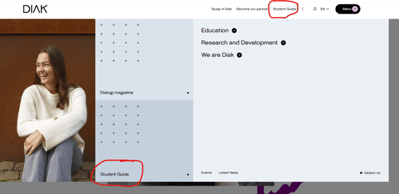Open Become our partner link
This screenshot has width=399, height=194.
(x=252, y=9)
